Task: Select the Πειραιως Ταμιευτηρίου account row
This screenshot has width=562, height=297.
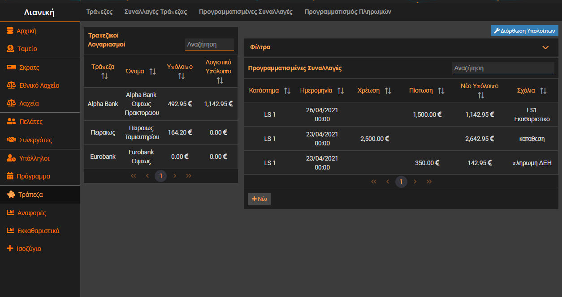Action: 161,132
